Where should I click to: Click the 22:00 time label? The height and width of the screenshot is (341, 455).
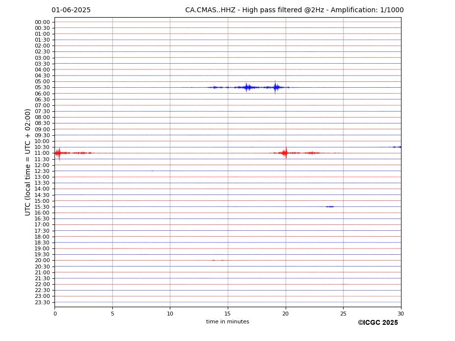click(42, 285)
